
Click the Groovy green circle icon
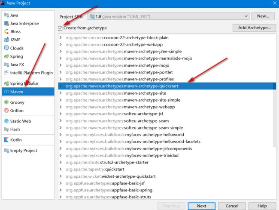[6, 102]
